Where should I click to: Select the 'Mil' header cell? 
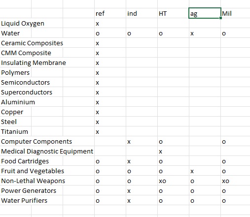[x=236, y=13]
